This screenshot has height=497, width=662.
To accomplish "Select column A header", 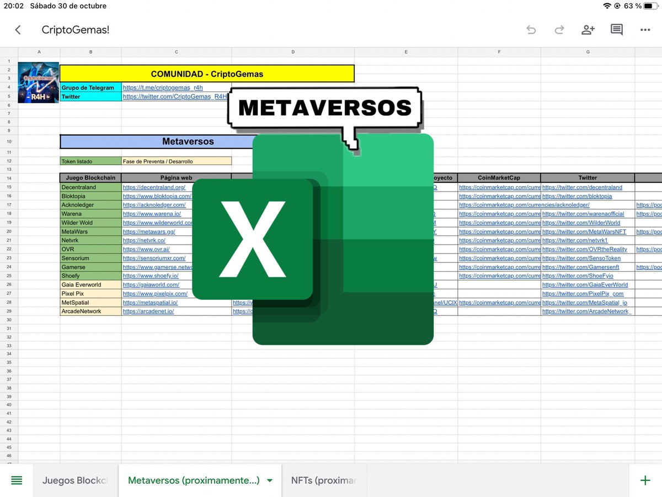I will 39,52.
